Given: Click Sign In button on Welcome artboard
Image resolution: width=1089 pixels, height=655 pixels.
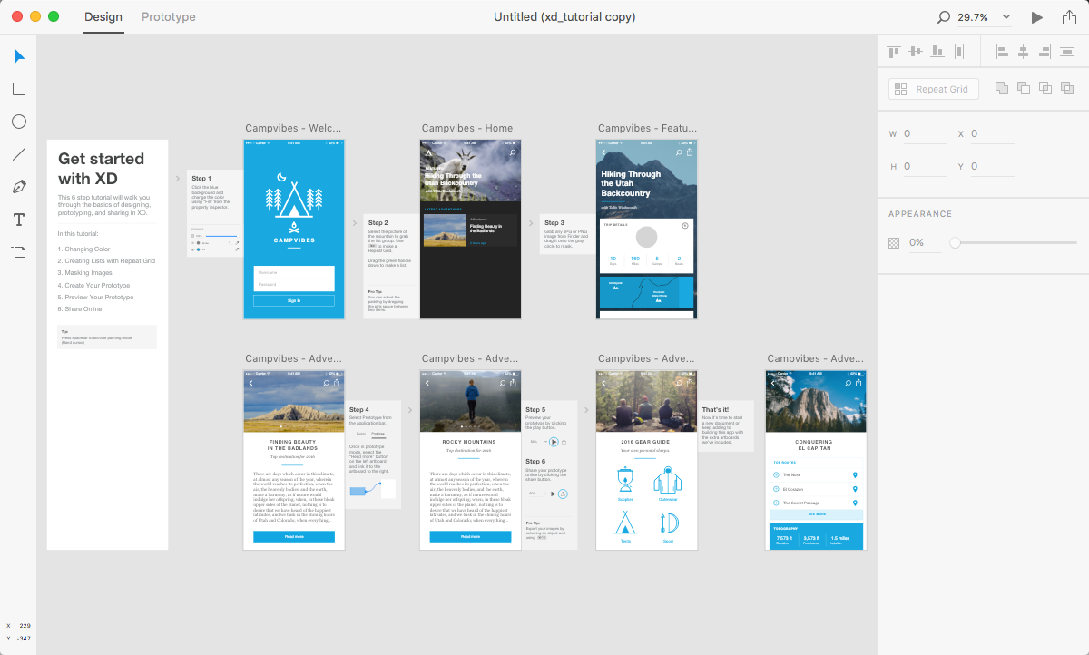Looking at the screenshot, I should pyautogui.click(x=294, y=300).
